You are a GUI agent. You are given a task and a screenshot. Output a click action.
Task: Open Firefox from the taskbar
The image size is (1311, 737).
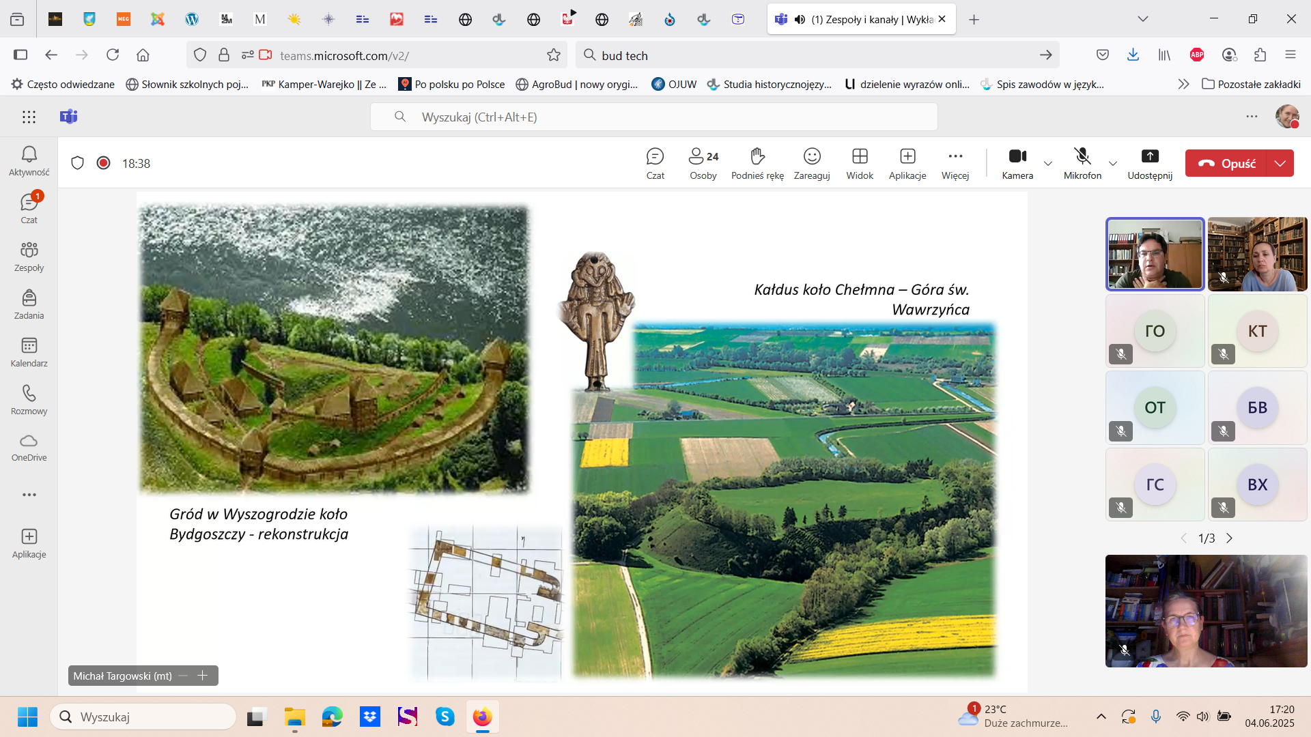(x=482, y=717)
